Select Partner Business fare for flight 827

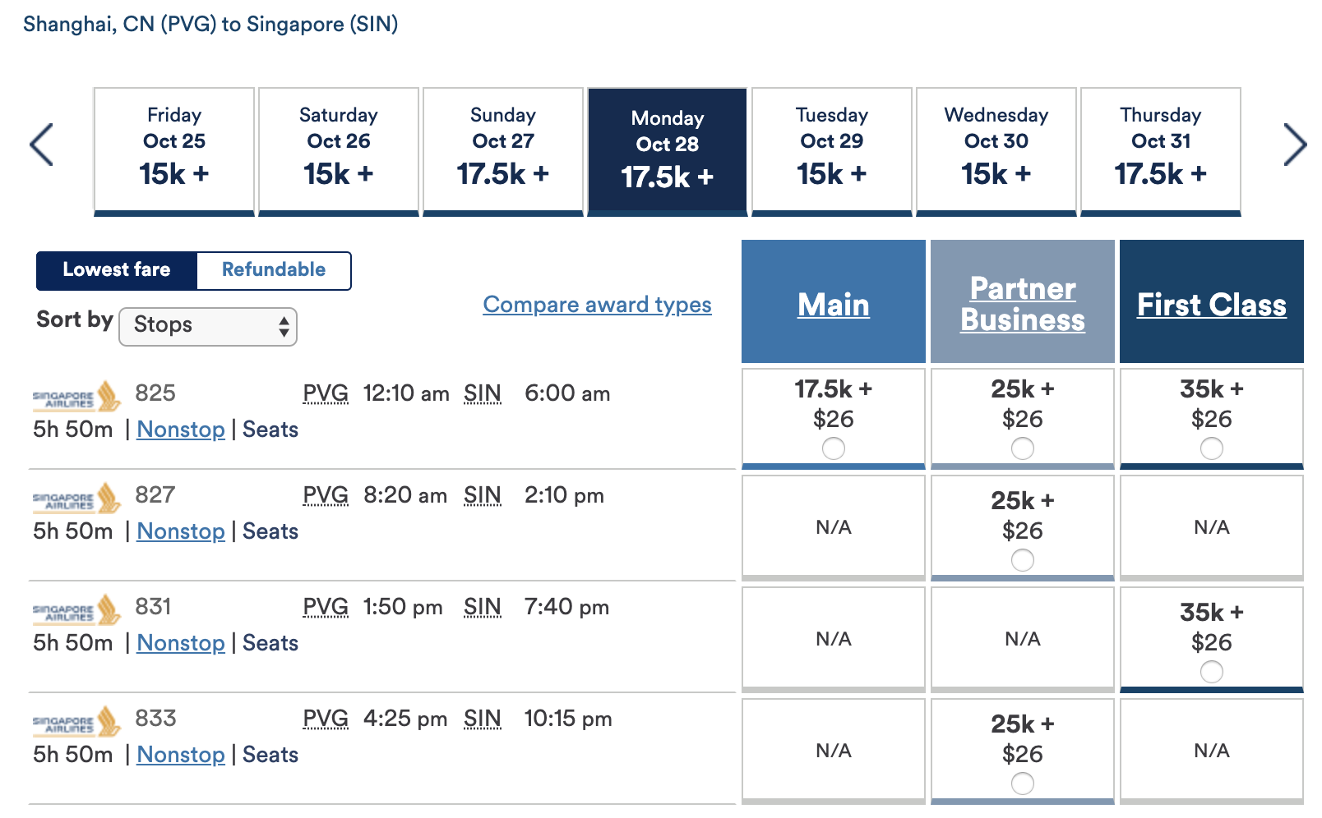(1023, 560)
